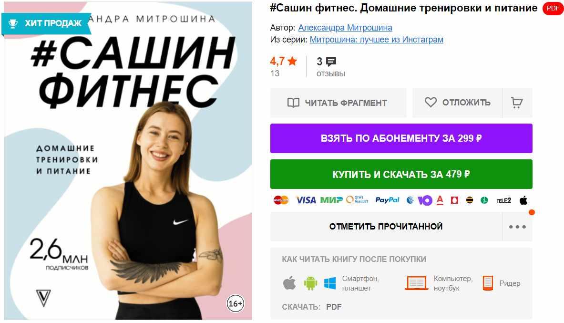Click the Windows platform icon
Screen dimensions: 564x323
point(330,283)
